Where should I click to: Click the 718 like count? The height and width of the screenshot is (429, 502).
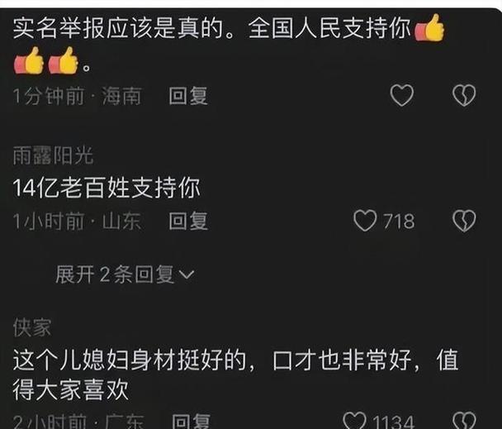399,222
